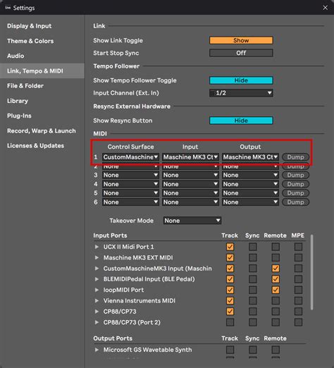Viewport: 334px width, 368px height.
Task: Click Dump button for control surface 1
Action: [295, 157]
